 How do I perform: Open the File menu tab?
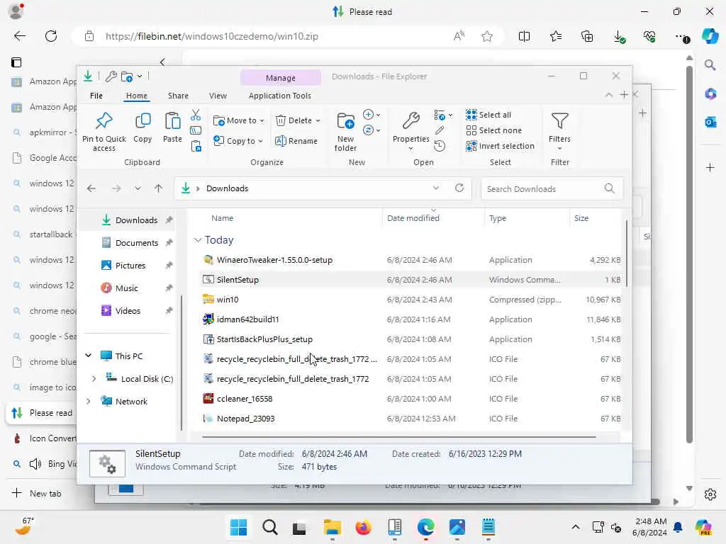pos(96,96)
